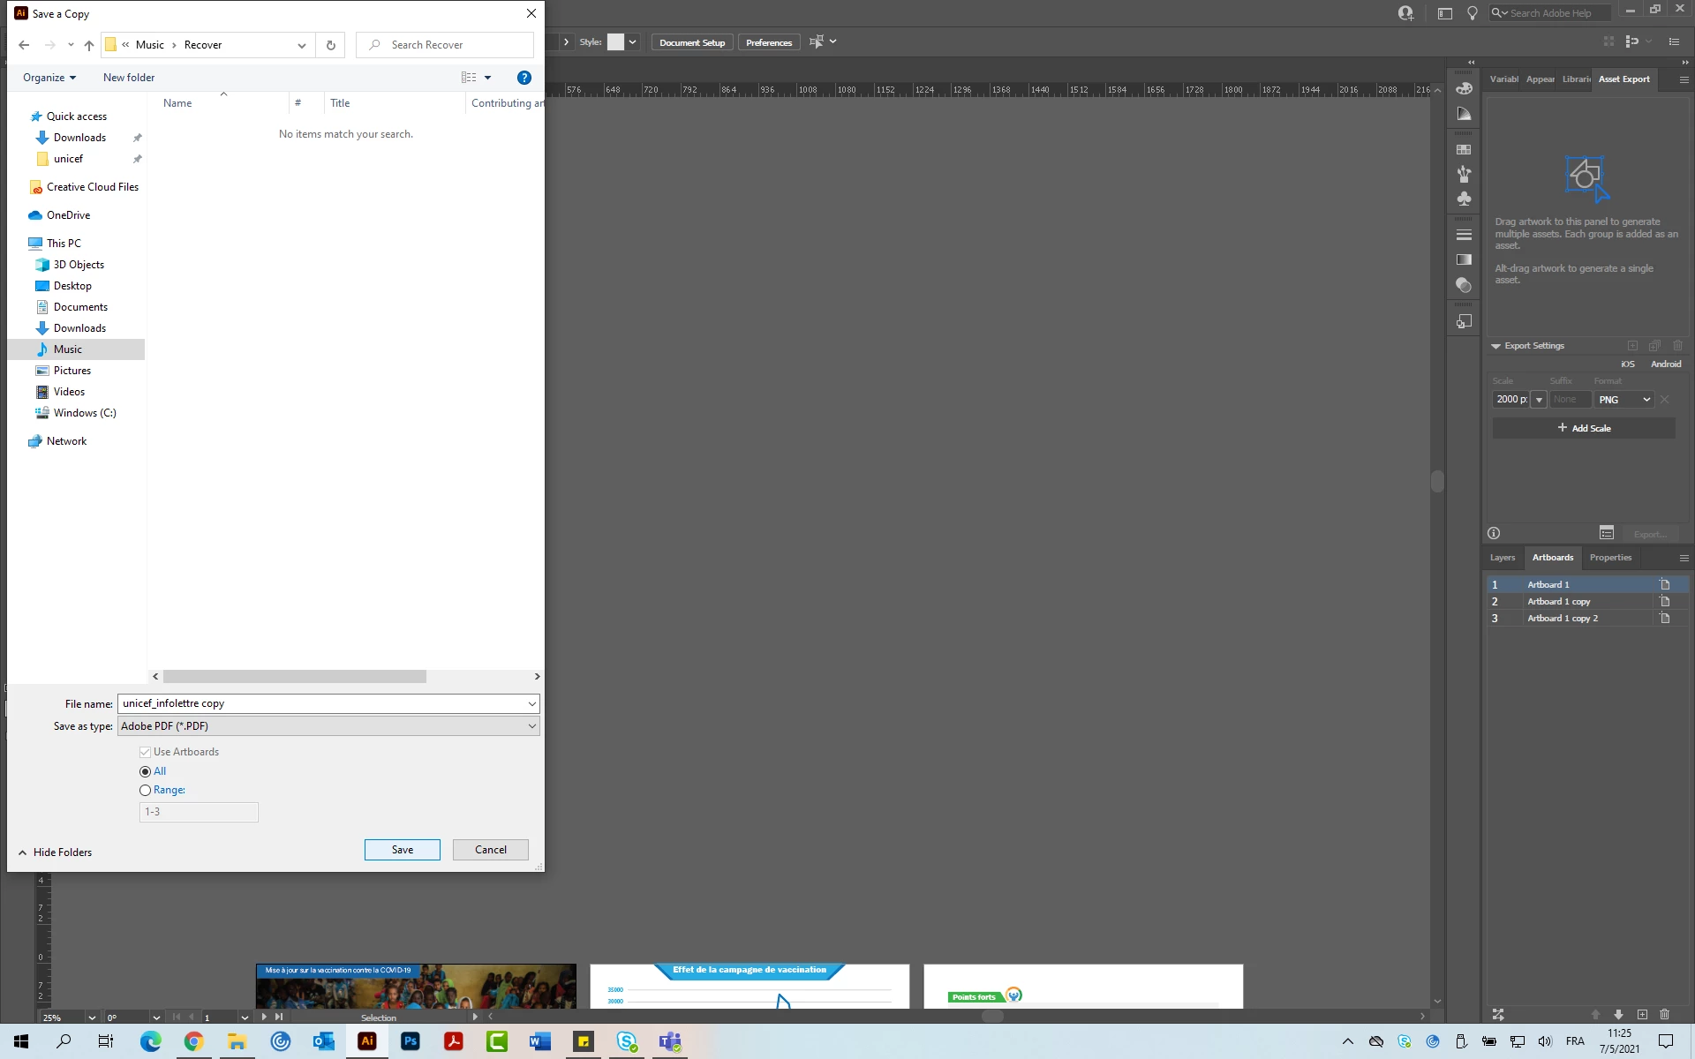
Task: Switch to the Layers tab
Action: tap(1502, 558)
